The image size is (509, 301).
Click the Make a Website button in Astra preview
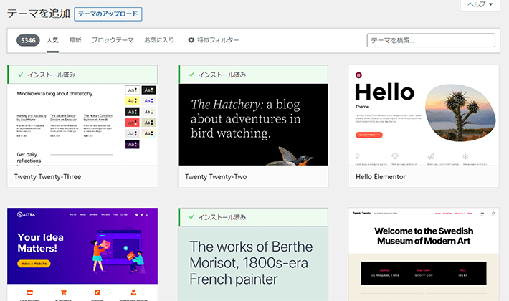(34, 264)
